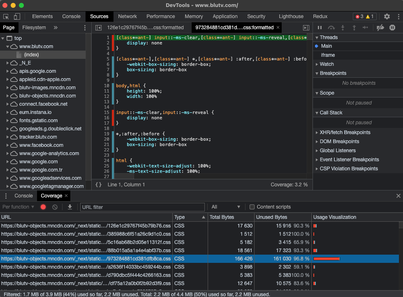The height and width of the screenshot is (297, 403).
Task: Stop coverage recording with the red toggle
Action: (43, 207)
